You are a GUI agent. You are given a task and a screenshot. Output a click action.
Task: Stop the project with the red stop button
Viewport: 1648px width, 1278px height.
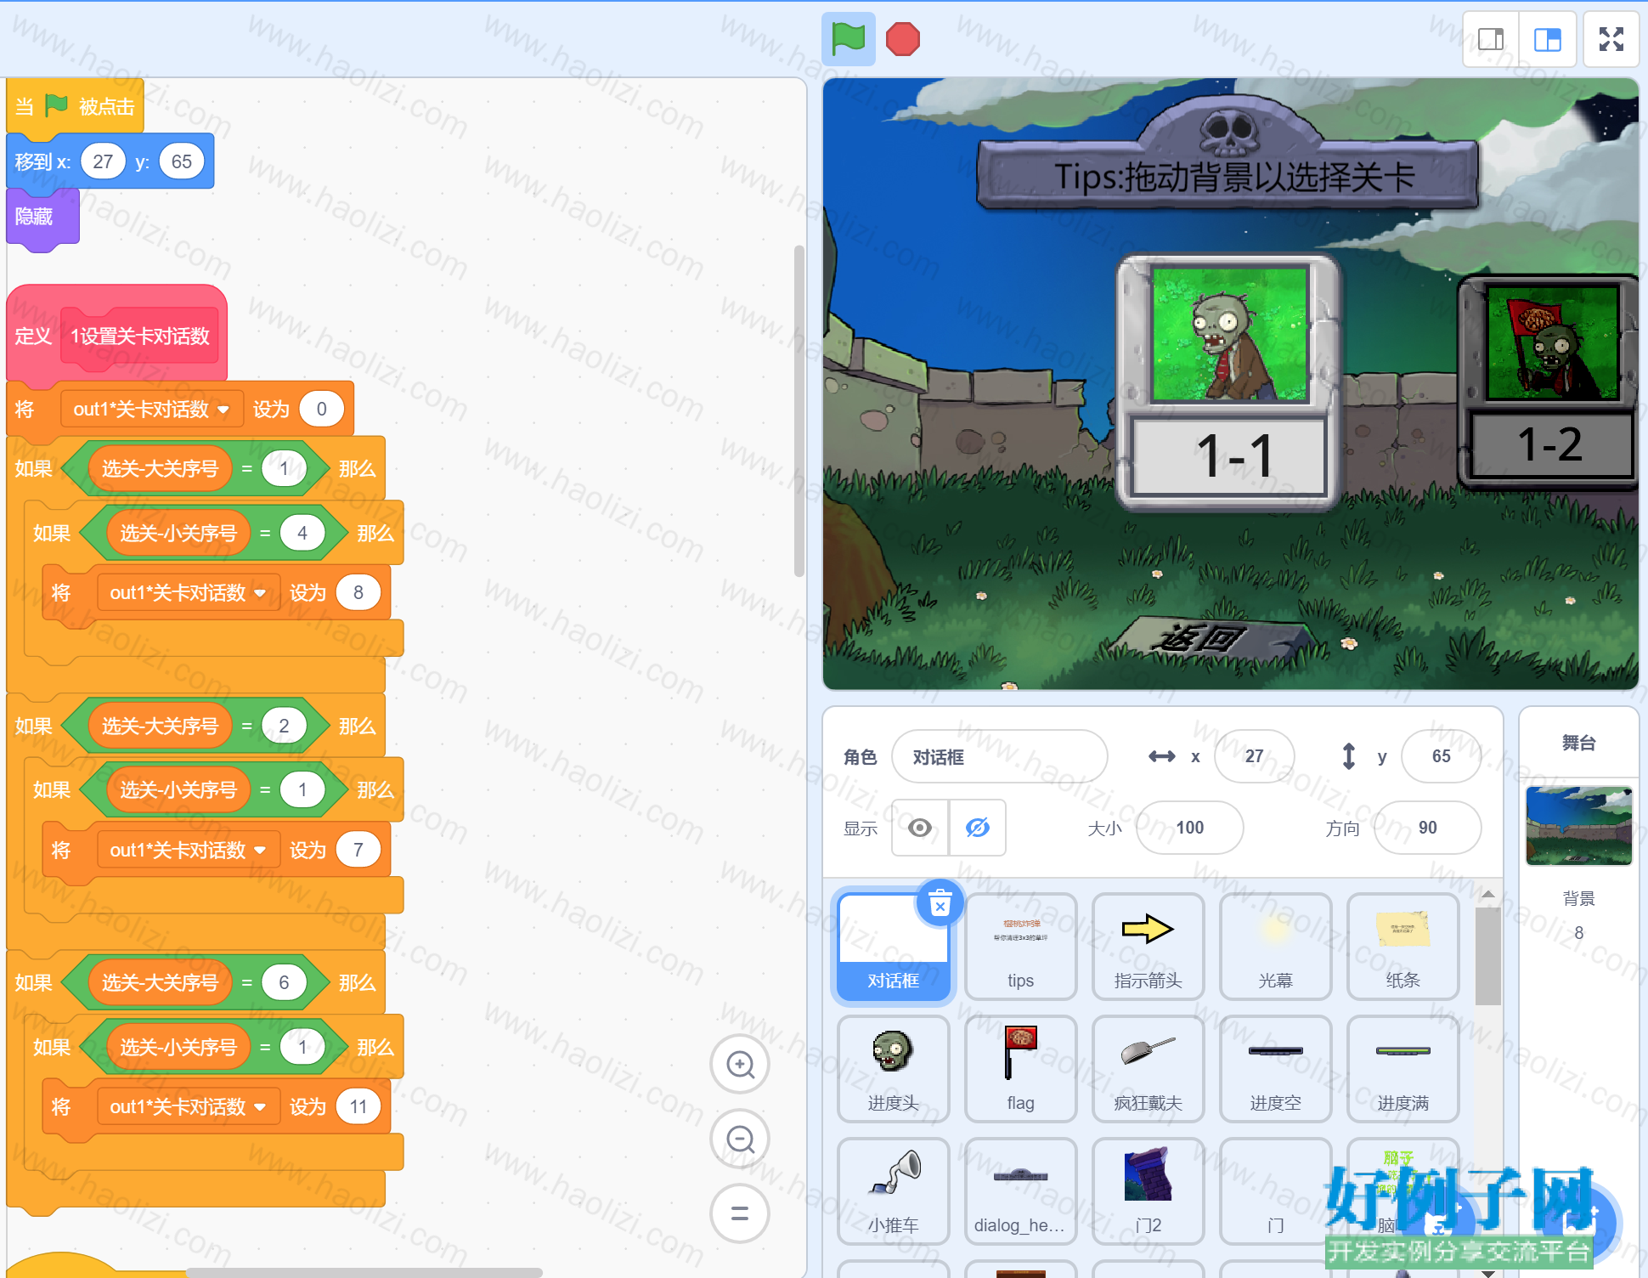[x=902, y=39]
